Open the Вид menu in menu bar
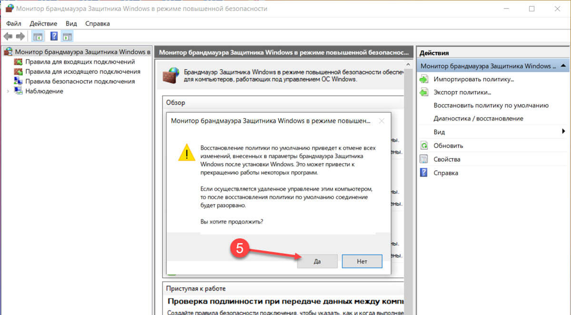The image size is (571, 315). coord(71,23)
